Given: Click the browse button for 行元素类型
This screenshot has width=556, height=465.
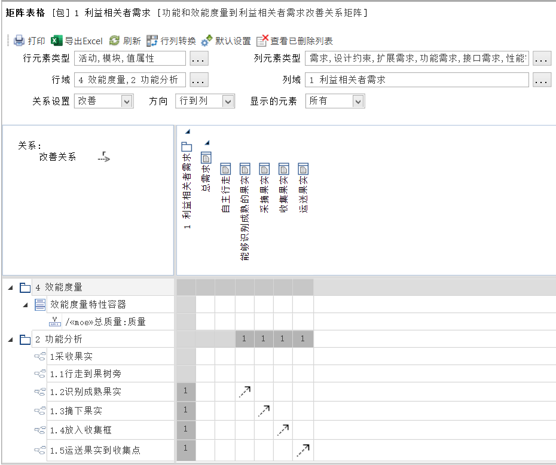Looking at the screenshot, I should (x=199, y=59).
